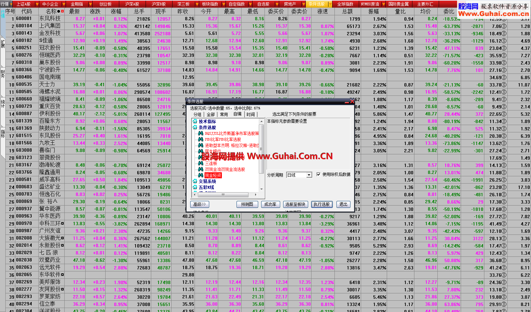The image size is (531, 312).
Task: Click the formula tree scroll-right arrow
Action: (256, 195)
